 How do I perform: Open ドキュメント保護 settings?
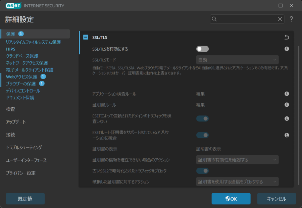tap(20, 98)
